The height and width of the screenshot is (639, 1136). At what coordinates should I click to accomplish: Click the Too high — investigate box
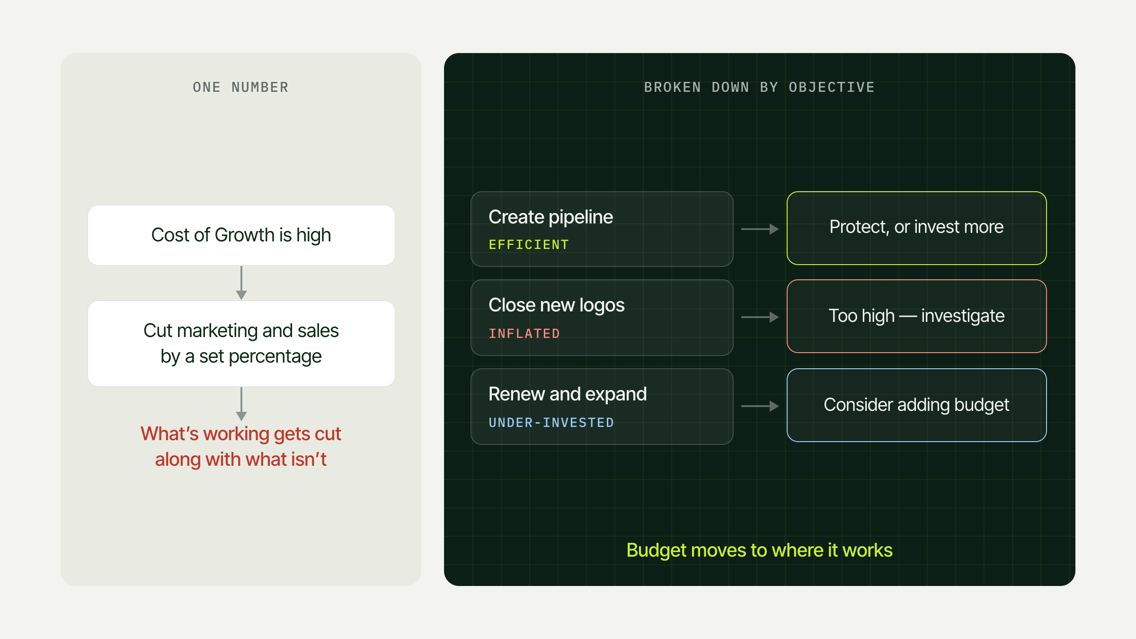pos(917,316)
